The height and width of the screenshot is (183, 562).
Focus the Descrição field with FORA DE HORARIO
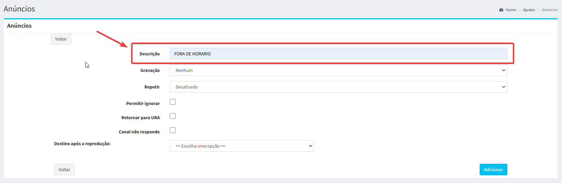338,54
